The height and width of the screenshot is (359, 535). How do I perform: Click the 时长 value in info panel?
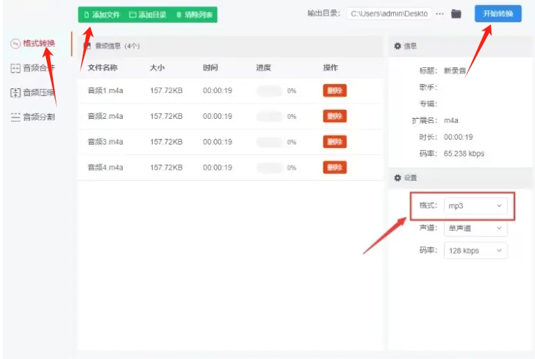click(458, 137)
